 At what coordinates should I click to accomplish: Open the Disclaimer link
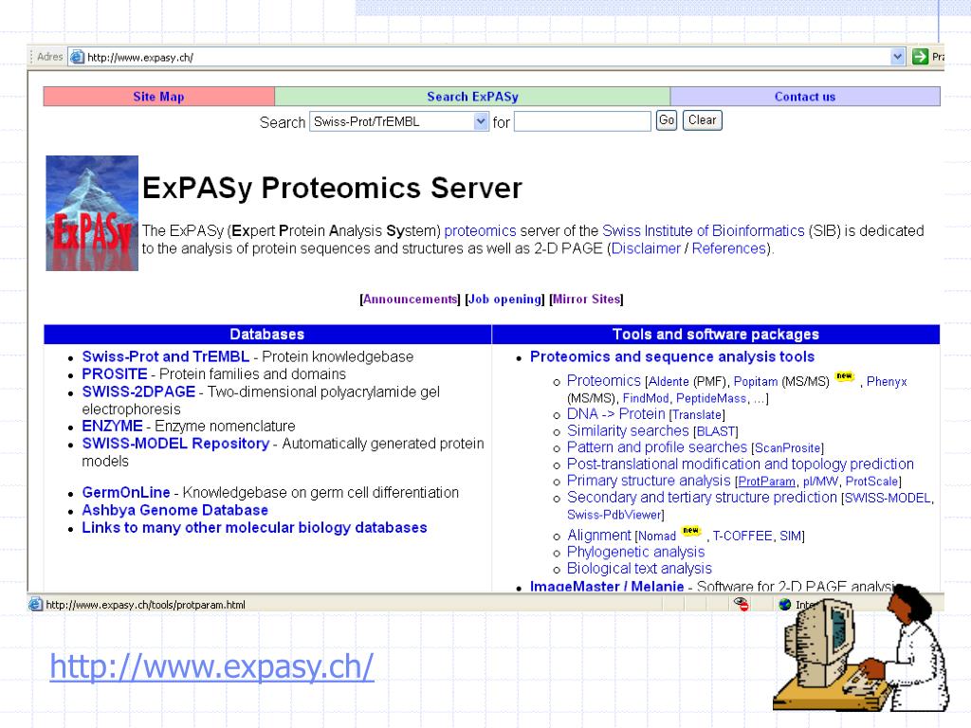coord(646,249)
